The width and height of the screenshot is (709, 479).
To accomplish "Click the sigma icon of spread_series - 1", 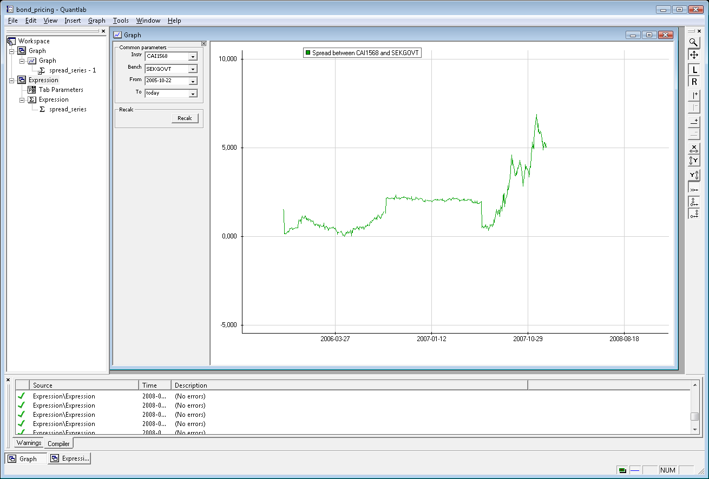I will coord(42,70).
